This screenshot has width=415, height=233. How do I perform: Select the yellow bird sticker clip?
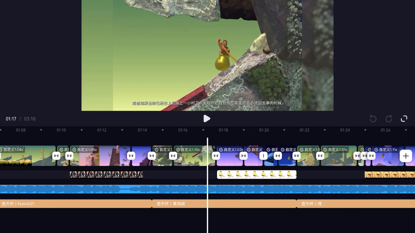[256, 174]
